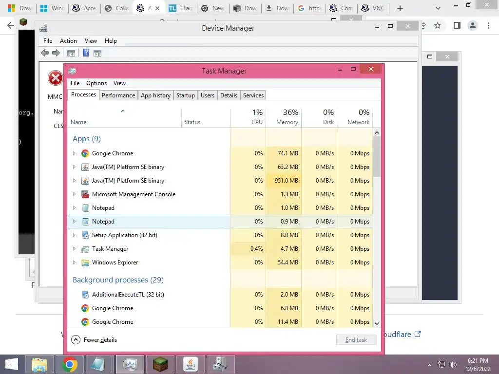Switch to the Performance tab
This screenshot has height=374, width=499.
point(118,95)
